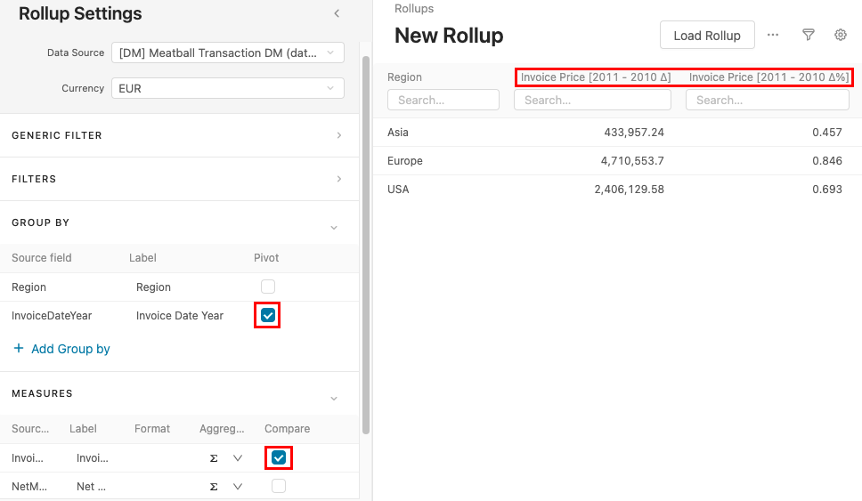The width and height of the screenshot is (862, 501).
Task: Open the Currency EUR dropdown
Action: pos(228,89)
